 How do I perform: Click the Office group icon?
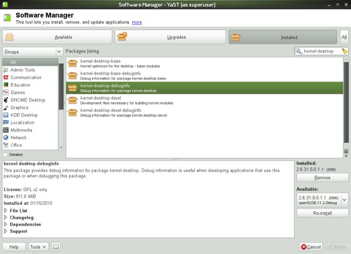pos(6,145)
